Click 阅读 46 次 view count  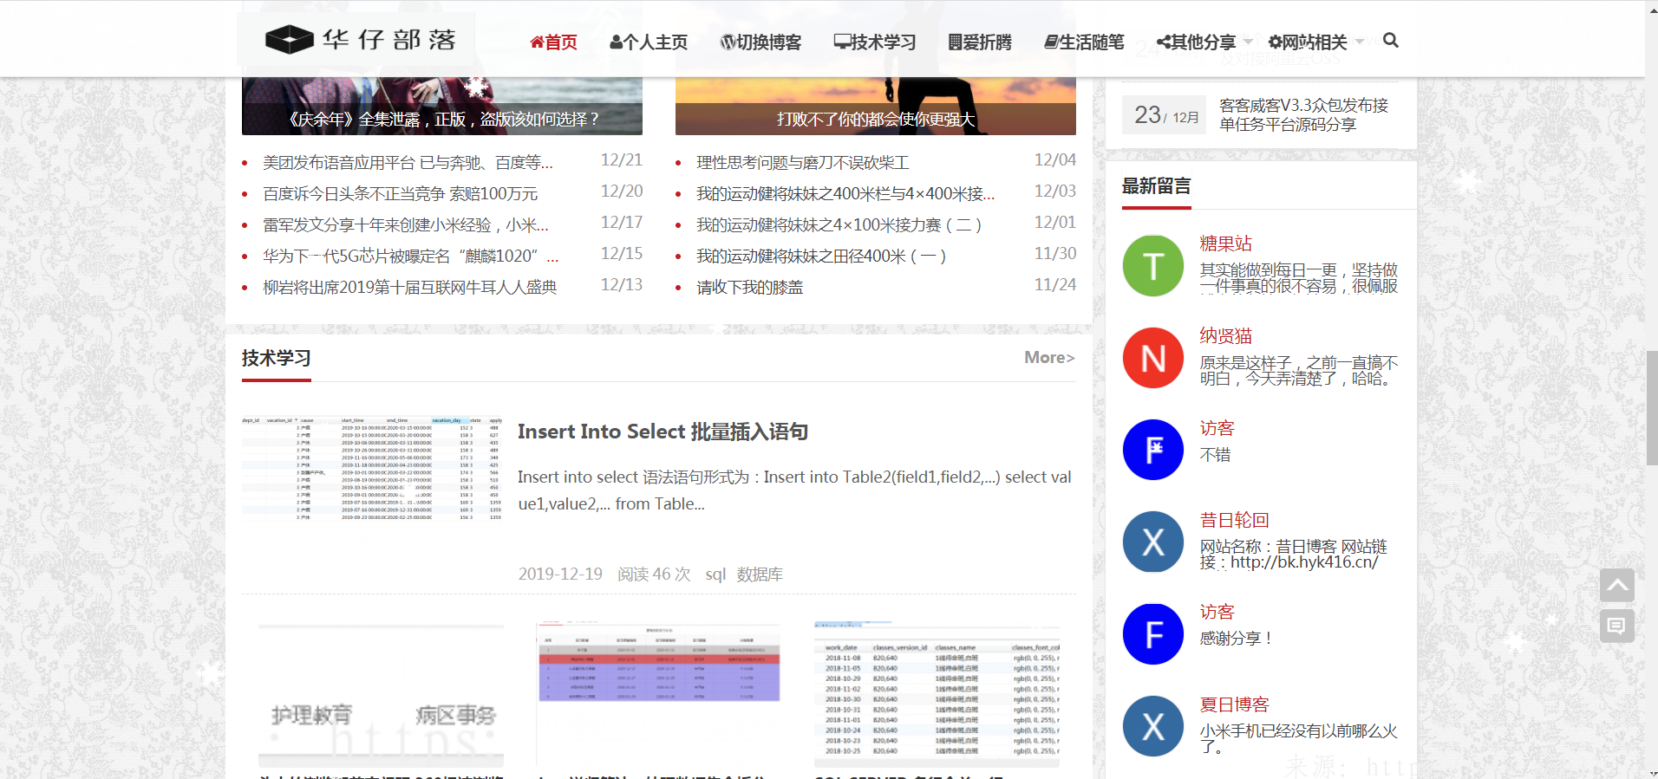(654, 575)
